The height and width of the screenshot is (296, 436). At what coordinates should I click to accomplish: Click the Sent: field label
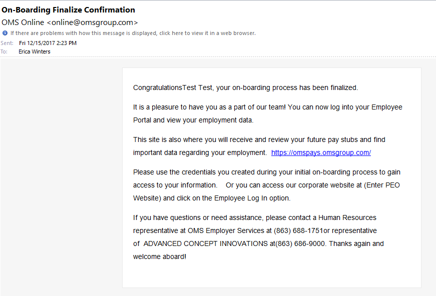click(x=7, y=43)
